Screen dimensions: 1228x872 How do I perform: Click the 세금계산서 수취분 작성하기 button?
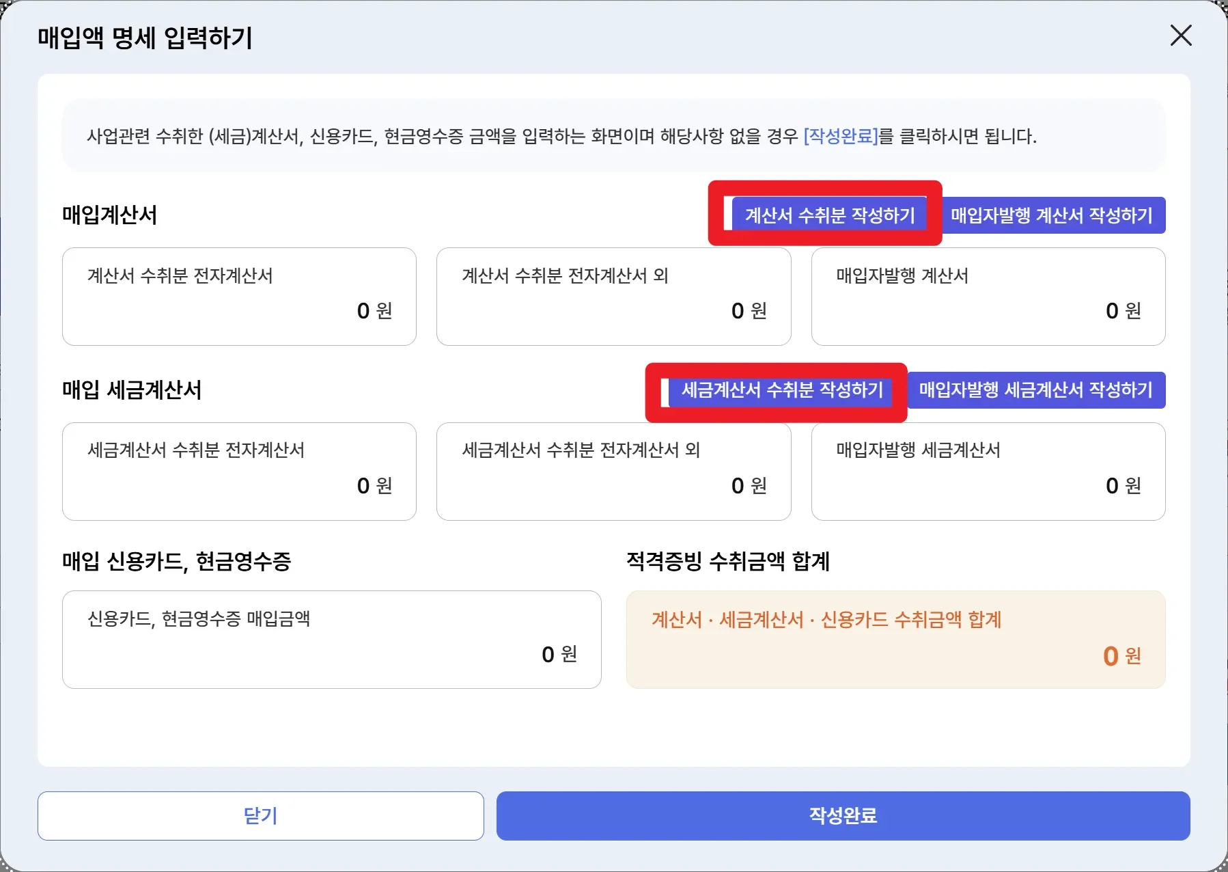(781, 390)
